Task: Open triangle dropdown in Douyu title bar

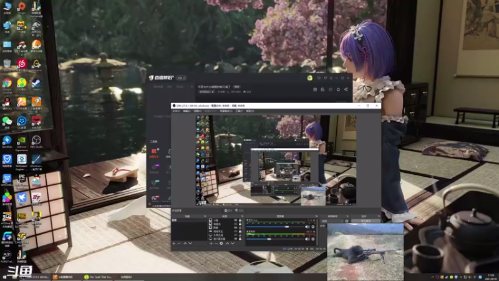Action: click(325, 78)
